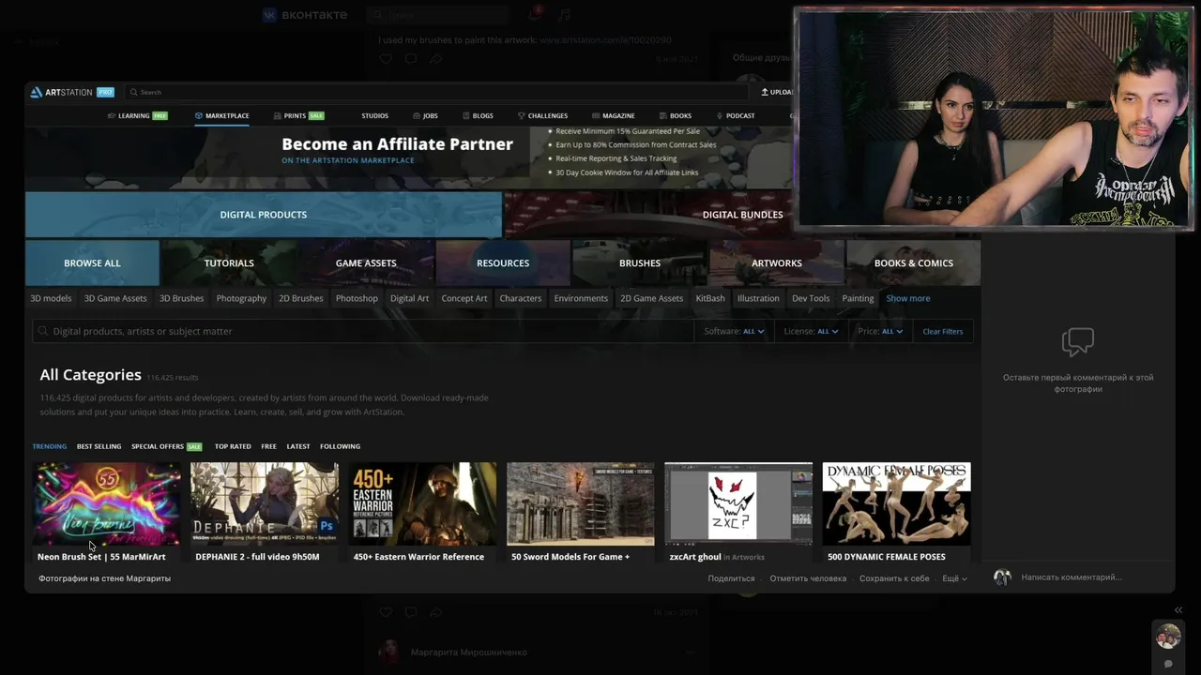Click the PRO badge next to ArtStation
This screenshot has height=675, width=1201.
click(x=105, y=92)
